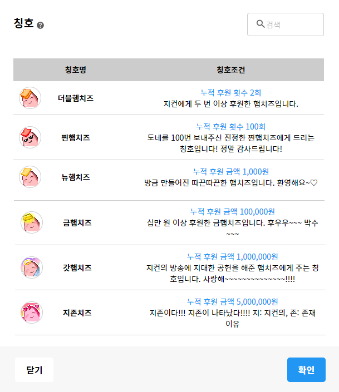Click the help question mark icon next to 칭호
339x392 pixels.
[x=40, y=26]
